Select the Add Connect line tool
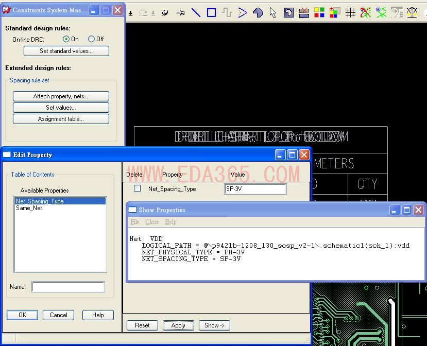This screenshot has height=346, width=427. coord(196,13)
